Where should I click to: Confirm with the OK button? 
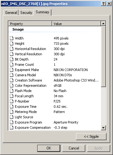(49, 148)
